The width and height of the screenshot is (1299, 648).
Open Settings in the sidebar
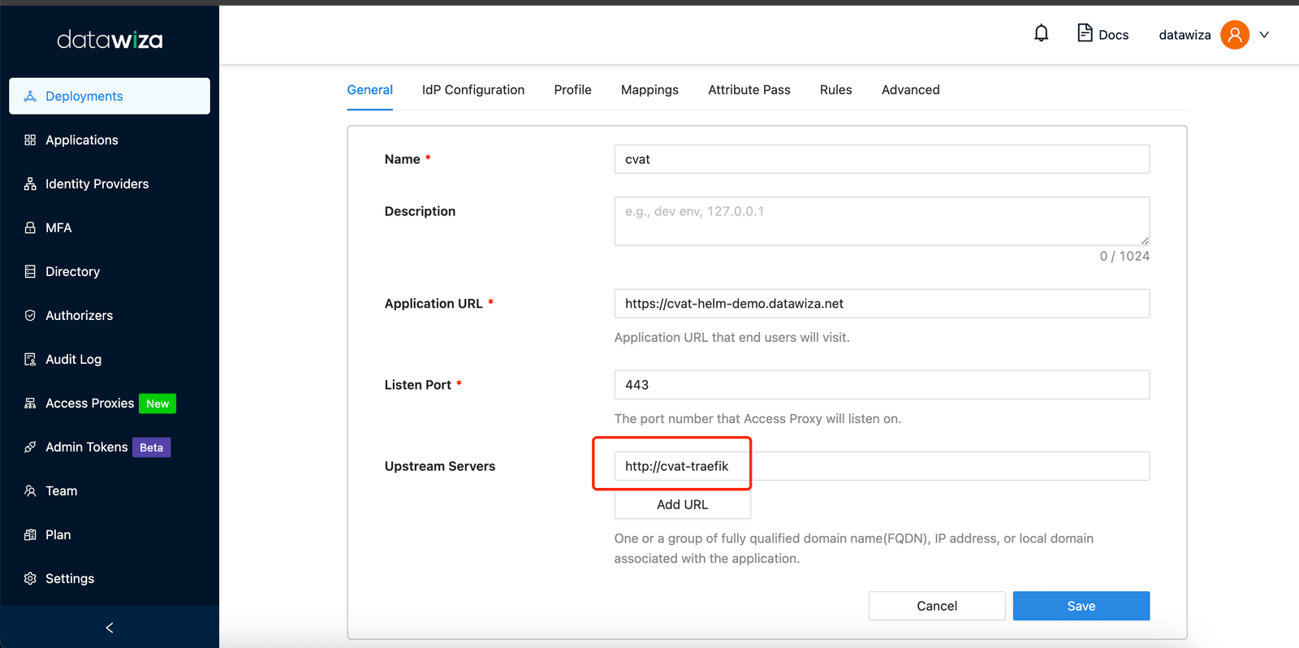[110, 578]
